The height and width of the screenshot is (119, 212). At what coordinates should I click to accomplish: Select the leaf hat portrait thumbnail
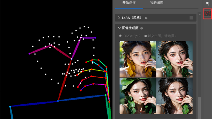[x=138, y=96]
